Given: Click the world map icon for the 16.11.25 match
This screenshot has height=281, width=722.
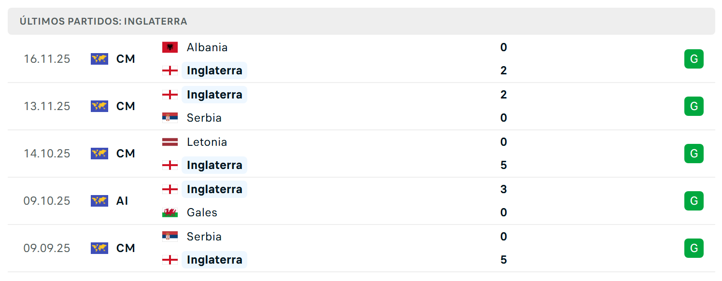Looking at the screenshot, I should pos(99,59).
